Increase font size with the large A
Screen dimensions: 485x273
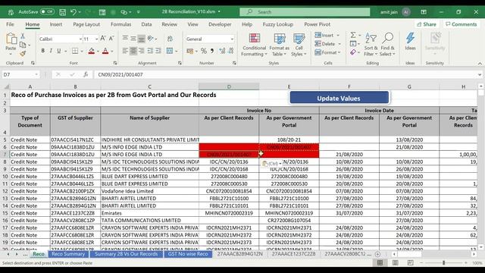coord(103,39)
